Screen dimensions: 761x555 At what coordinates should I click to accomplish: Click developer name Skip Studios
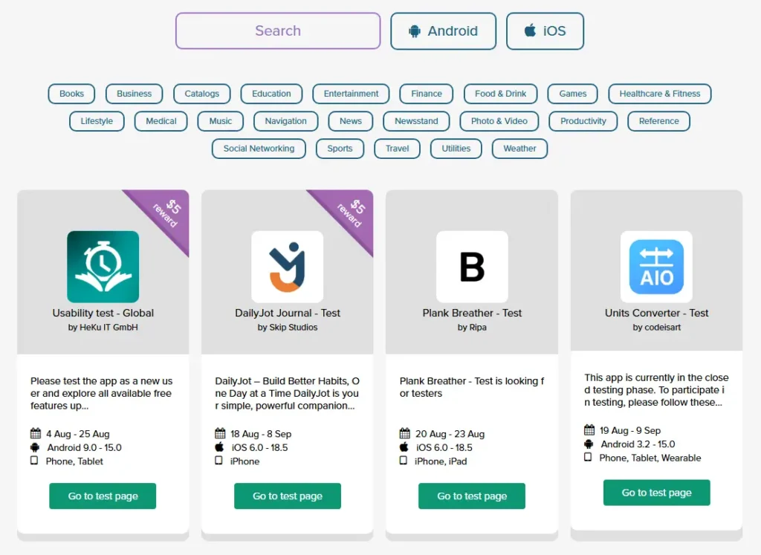click(293, 328)
